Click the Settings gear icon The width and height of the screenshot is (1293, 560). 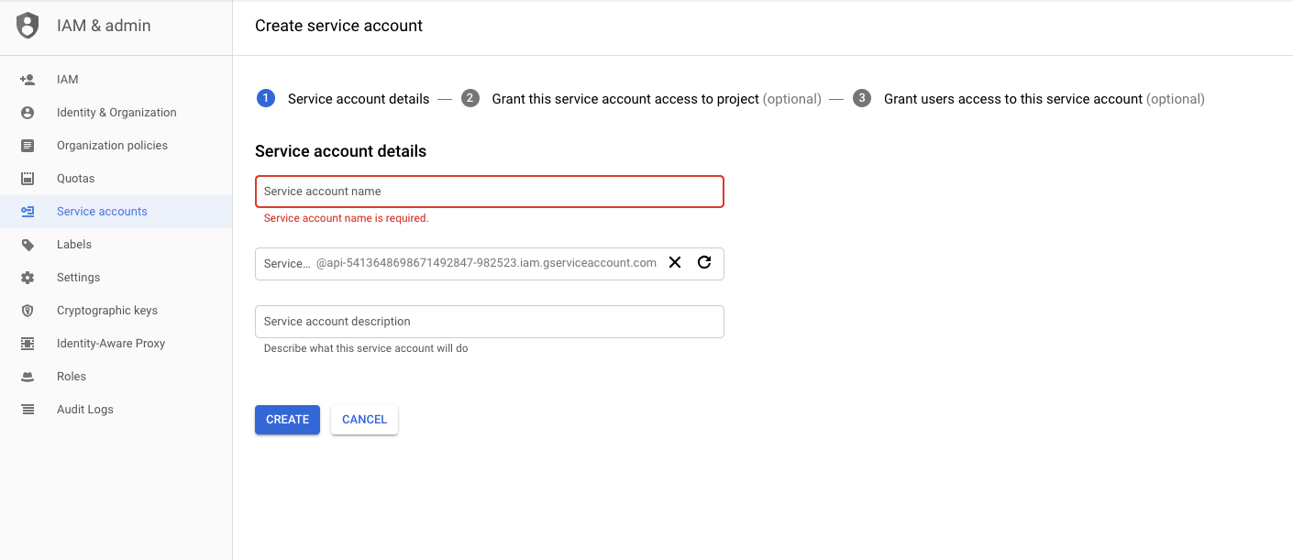click(x=28, y=278)
